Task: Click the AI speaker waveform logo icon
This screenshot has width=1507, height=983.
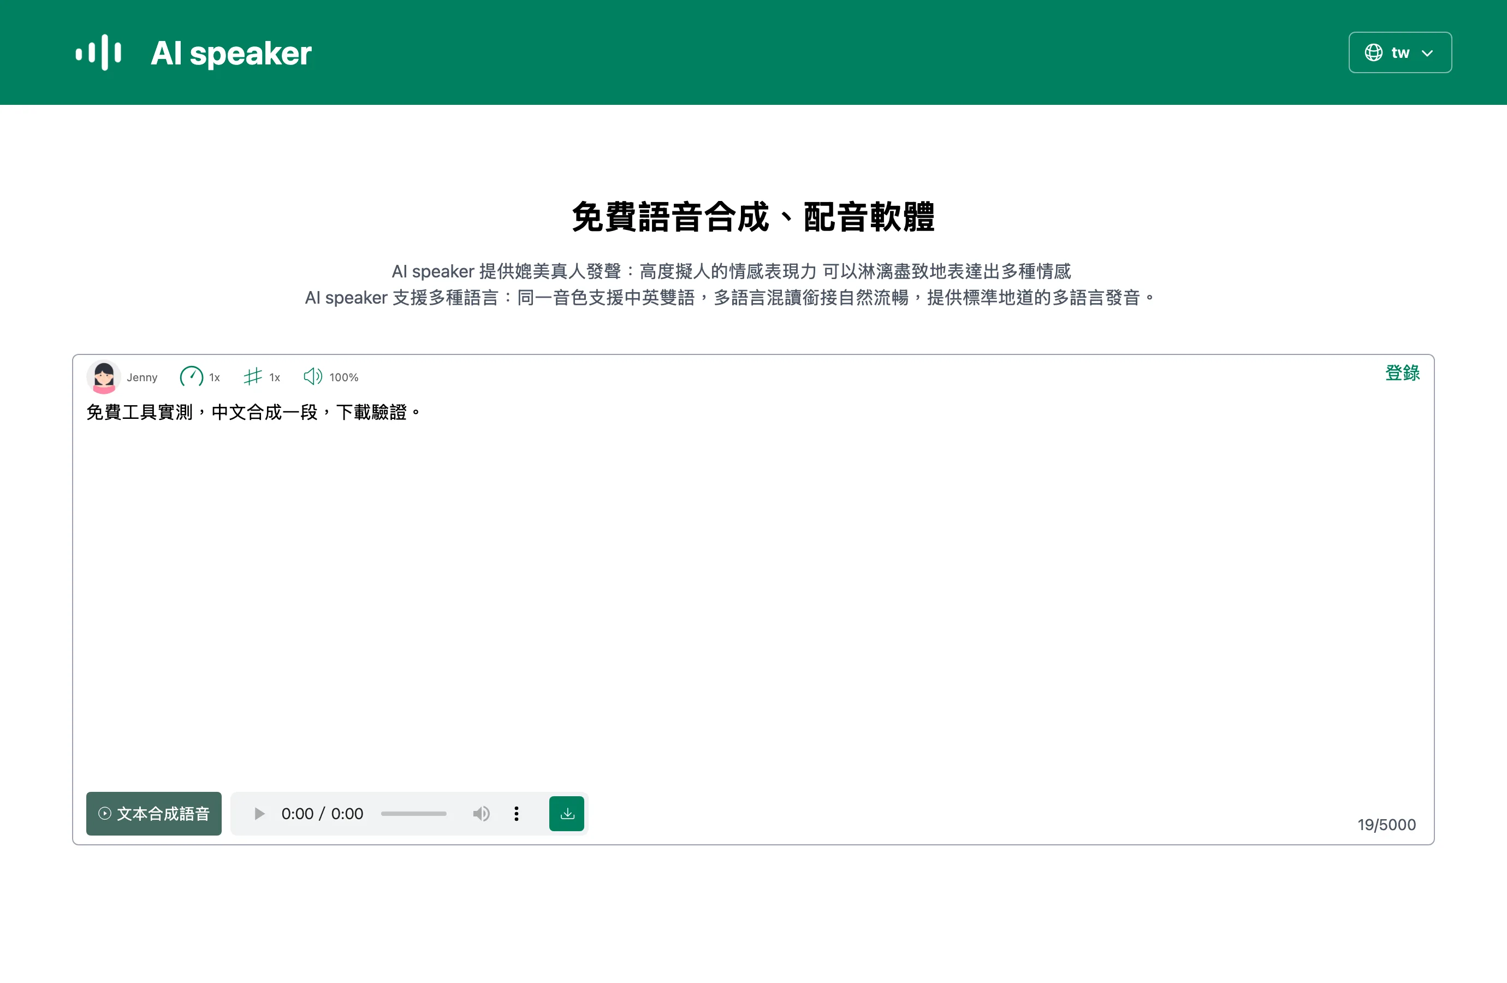Action: 98,52
